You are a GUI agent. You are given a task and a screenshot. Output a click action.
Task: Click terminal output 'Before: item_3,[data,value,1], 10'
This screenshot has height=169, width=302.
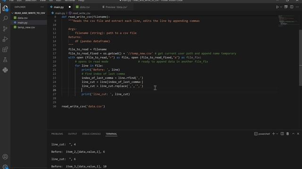pyautogui.click(x=79, y=166)
